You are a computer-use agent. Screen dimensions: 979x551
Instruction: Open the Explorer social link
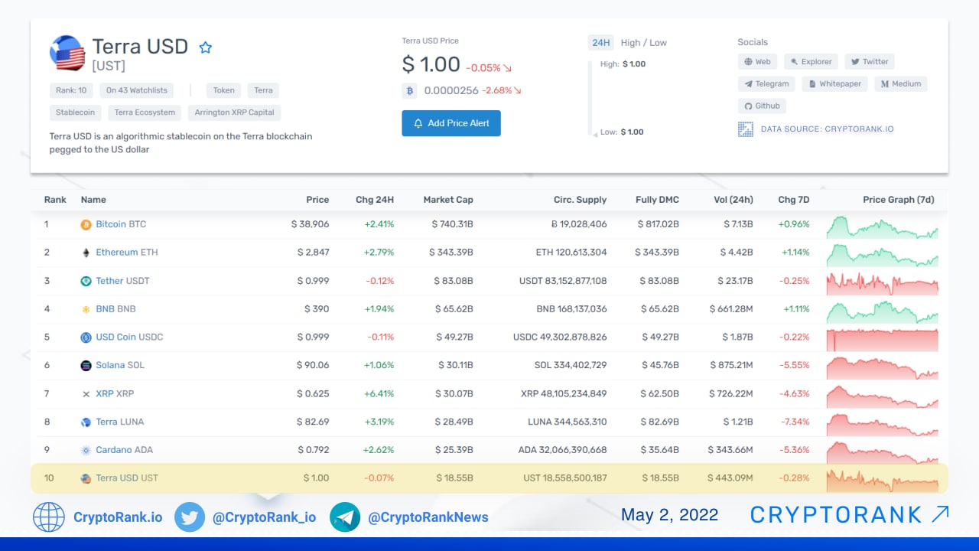point(811,62)
